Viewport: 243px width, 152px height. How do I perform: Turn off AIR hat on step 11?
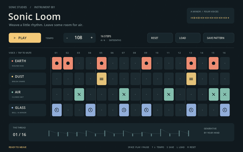(x=169, y=94)
